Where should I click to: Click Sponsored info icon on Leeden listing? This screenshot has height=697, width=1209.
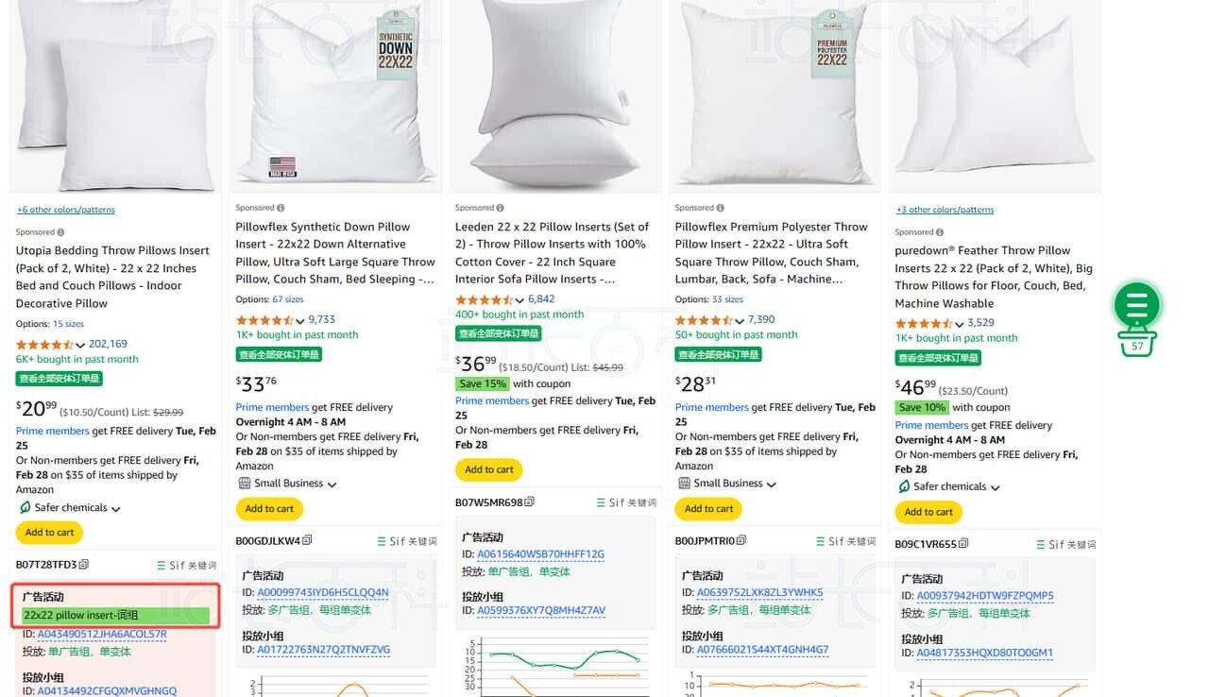(x=501, y=208)
